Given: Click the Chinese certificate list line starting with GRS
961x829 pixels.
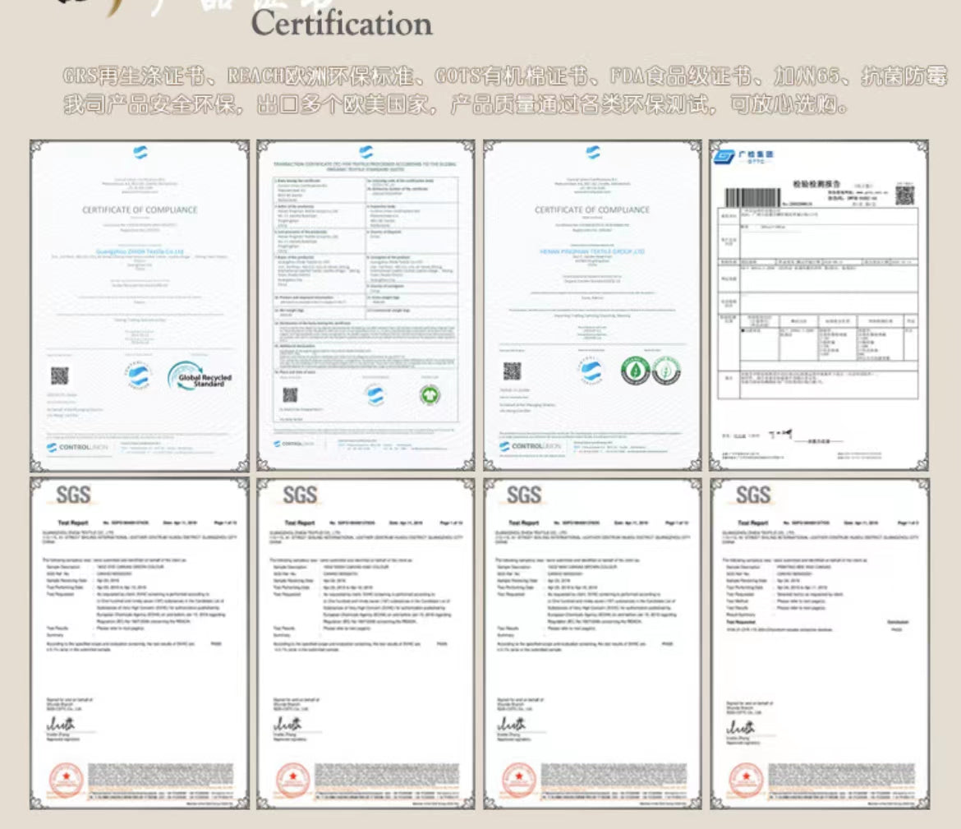Looking at the screenshot, I should pos(504,78).
